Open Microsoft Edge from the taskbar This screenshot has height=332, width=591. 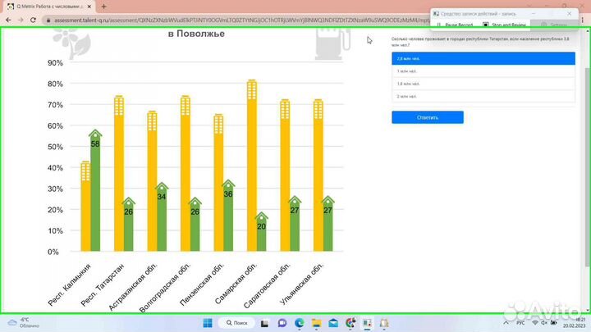coord(299,323)
